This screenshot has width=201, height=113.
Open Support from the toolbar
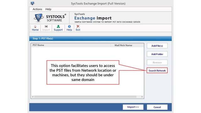click(58, 28)
